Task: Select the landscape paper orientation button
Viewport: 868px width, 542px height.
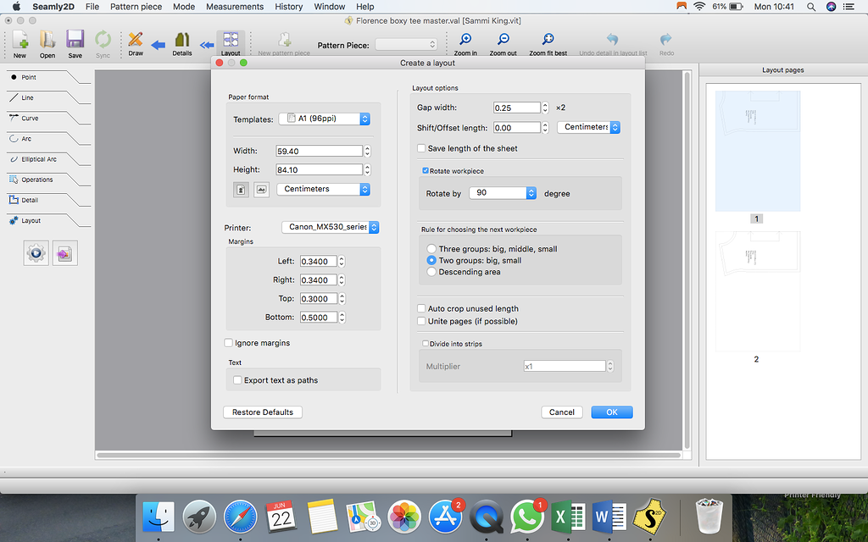Action: click(x=261, y=190)
